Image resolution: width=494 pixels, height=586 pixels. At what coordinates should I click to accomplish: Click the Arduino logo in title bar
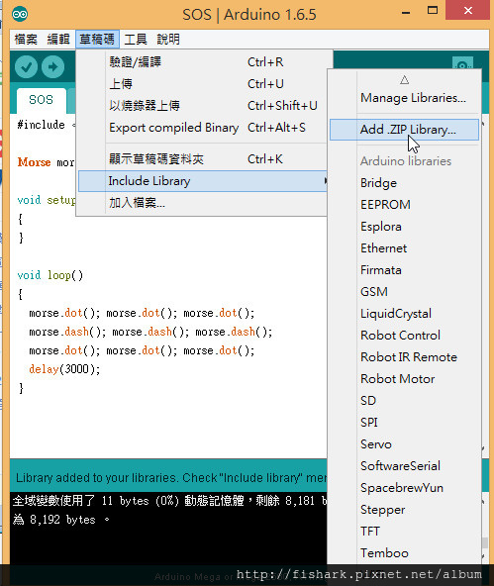coord(20,14)
